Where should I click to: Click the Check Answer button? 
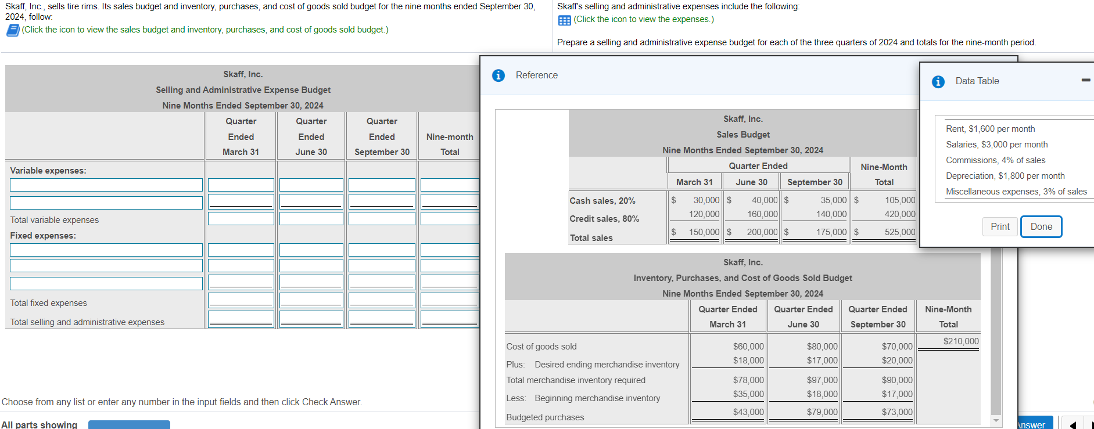[1034, 424]
